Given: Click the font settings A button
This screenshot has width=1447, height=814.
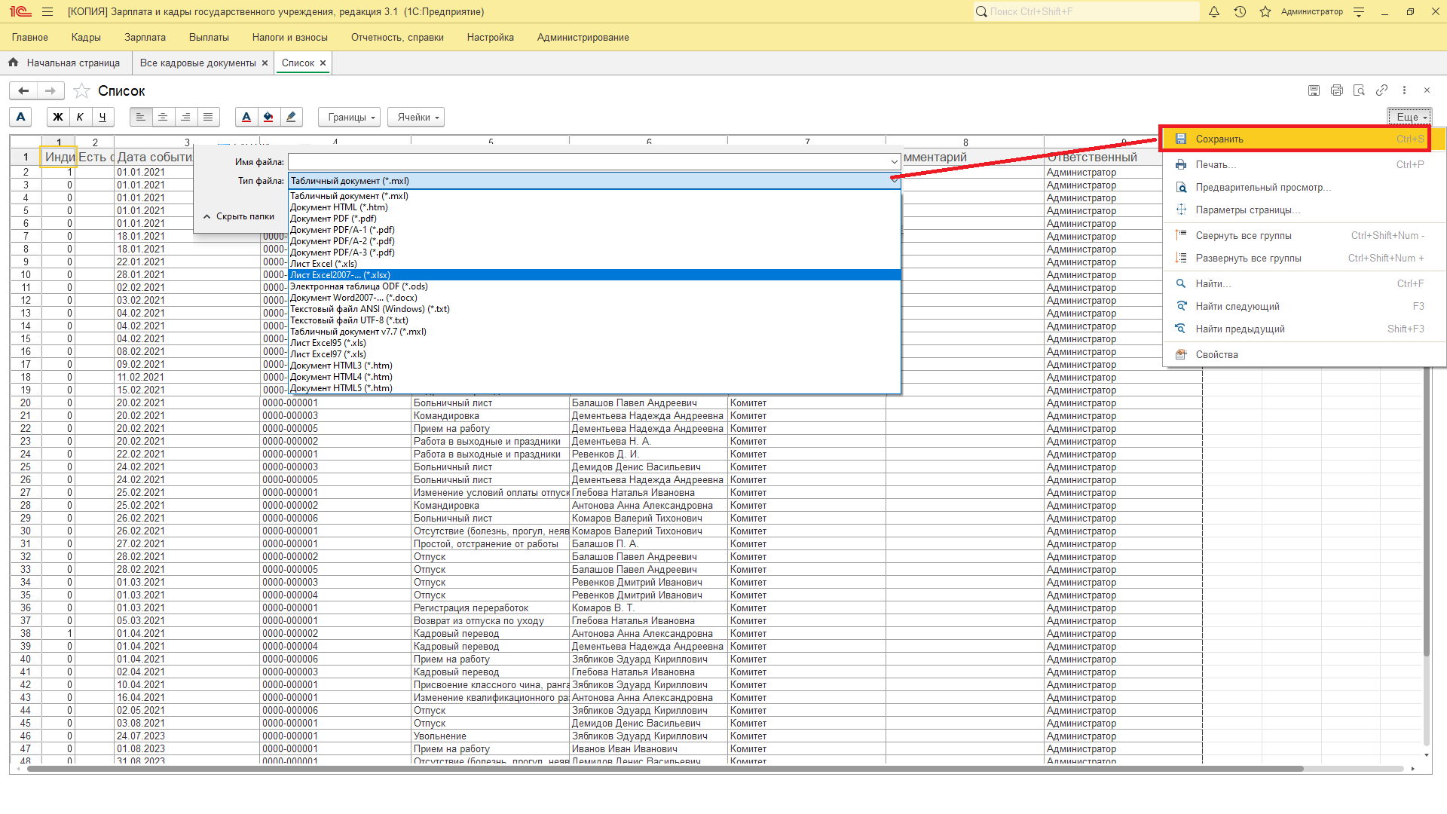Looking at the screenshot, I should pyautogui.click(x=21, y=117).
